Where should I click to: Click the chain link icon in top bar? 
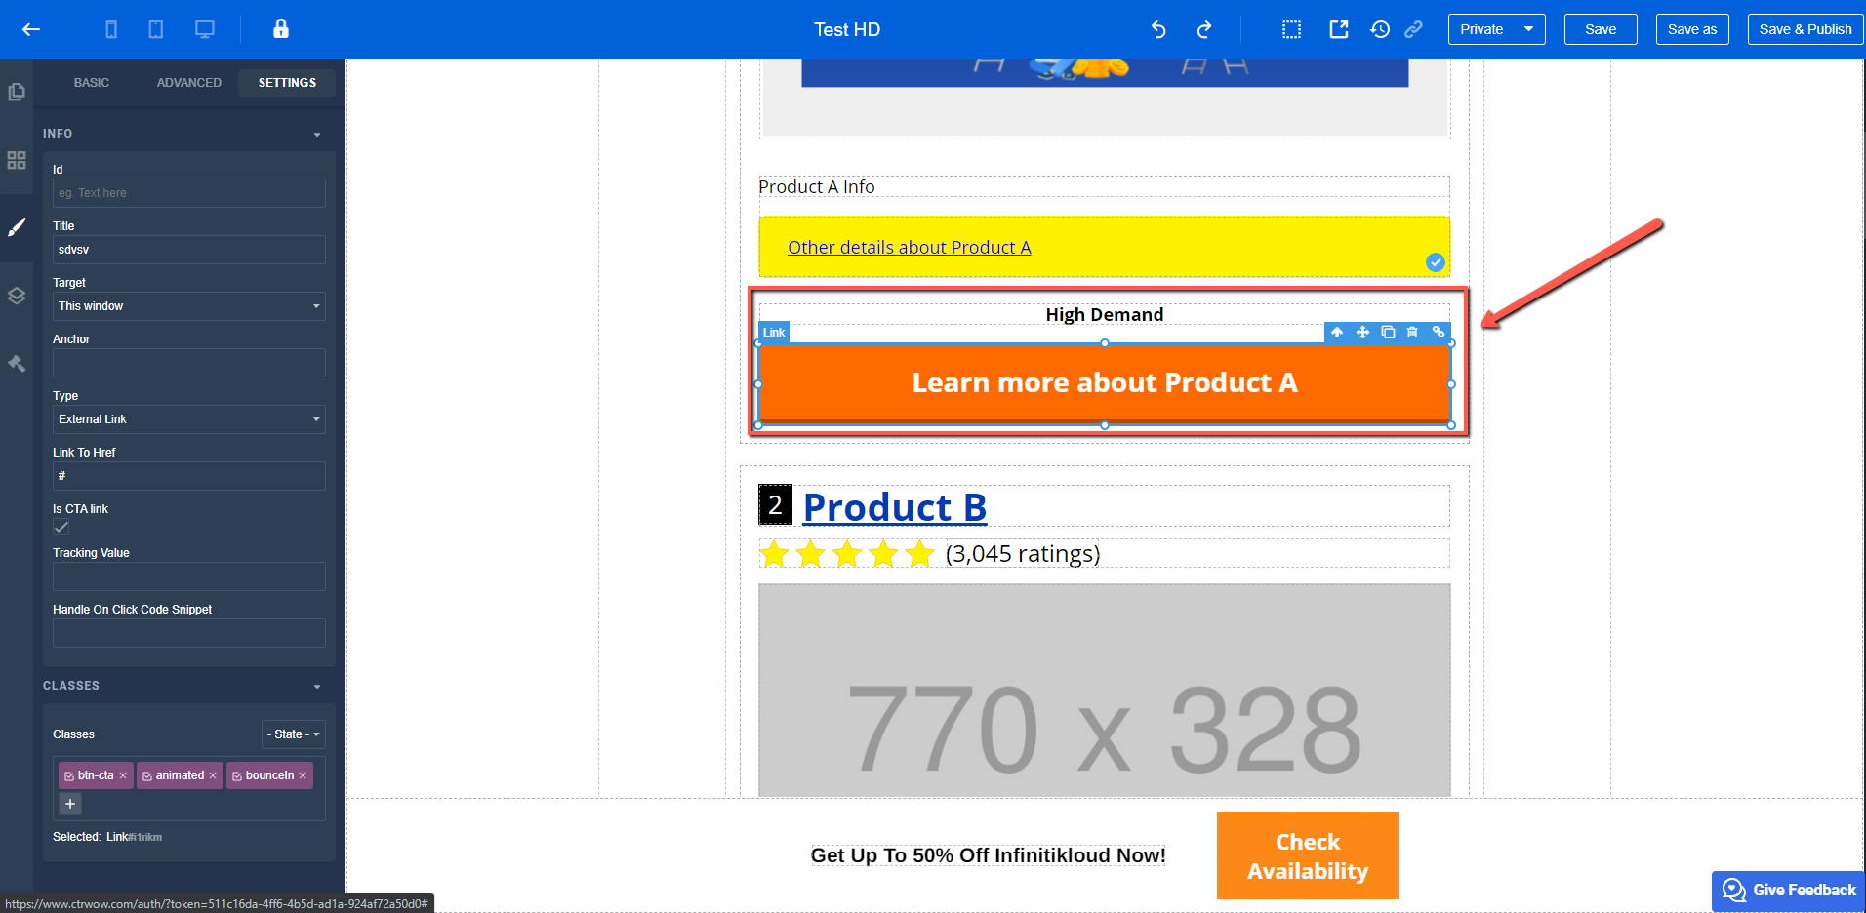click(x=1413, y=29)
